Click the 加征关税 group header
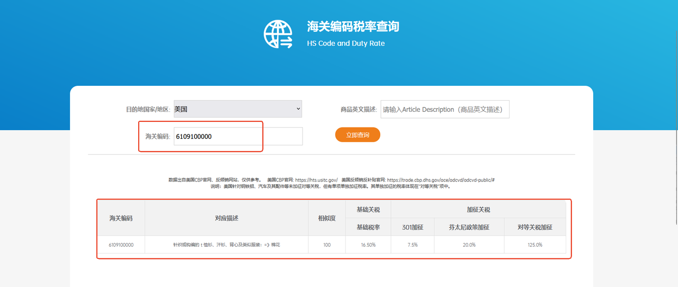This screenshot has width=678, height=287. click(x=478, y=210)
